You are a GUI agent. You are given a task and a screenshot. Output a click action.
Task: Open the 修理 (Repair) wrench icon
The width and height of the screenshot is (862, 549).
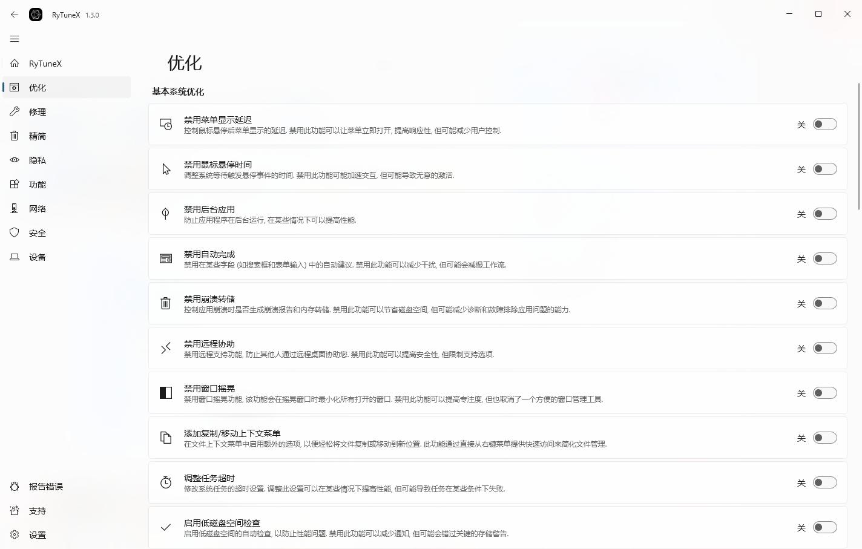14,111
